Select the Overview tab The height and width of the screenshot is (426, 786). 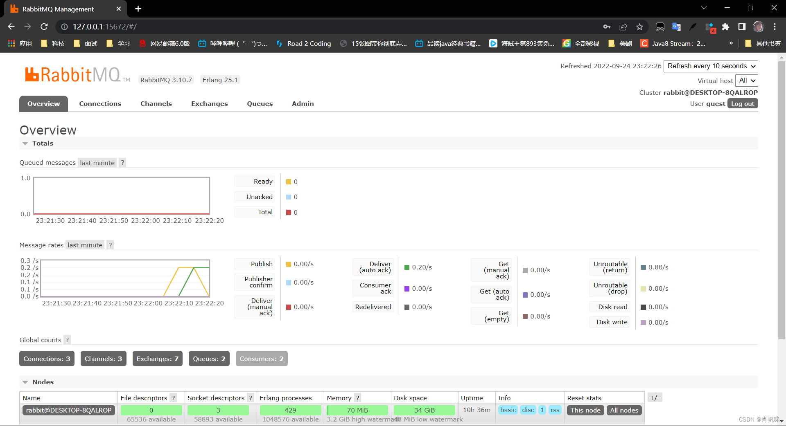[x=44, y=104]
